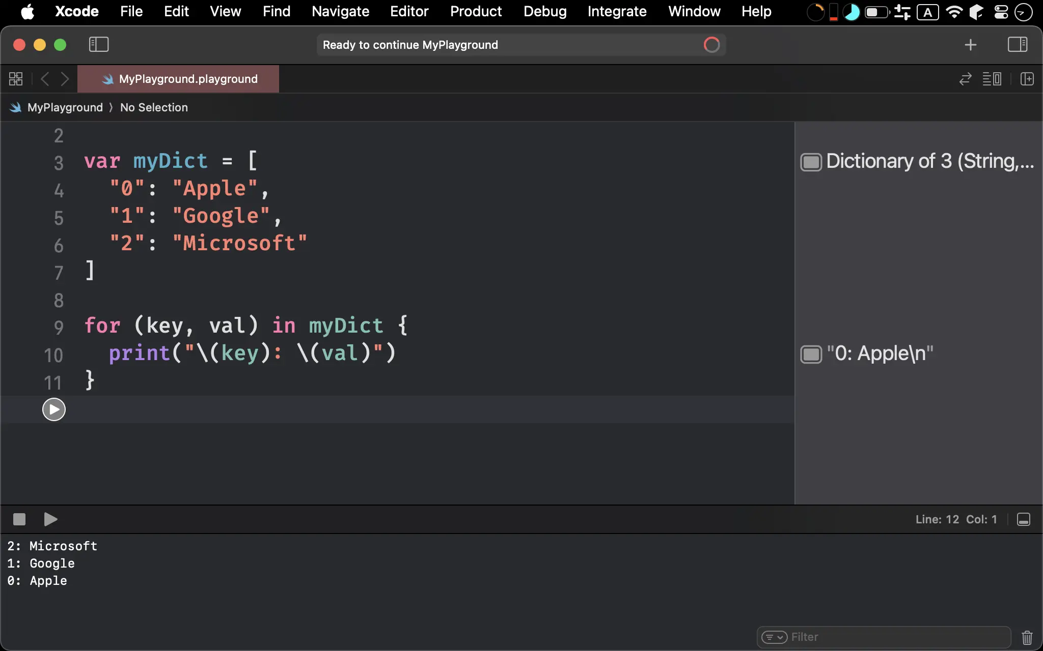Screen dimensions: 1043x651
Task: Open the Product menu
Action: point(476,11)
